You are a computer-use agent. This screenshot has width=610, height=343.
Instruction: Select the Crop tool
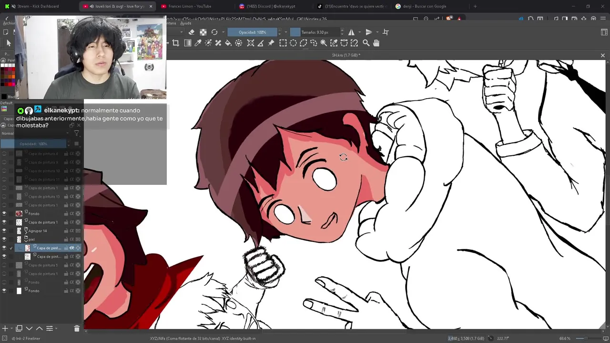click(176, 43)
